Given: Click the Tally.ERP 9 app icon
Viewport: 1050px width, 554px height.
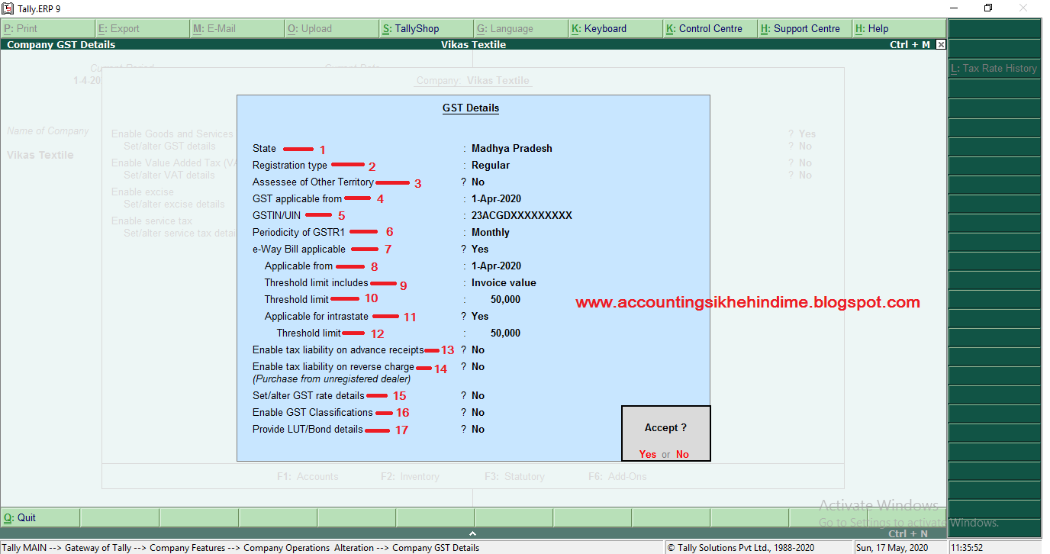Looking at the screenshot, I should (8, 8).
